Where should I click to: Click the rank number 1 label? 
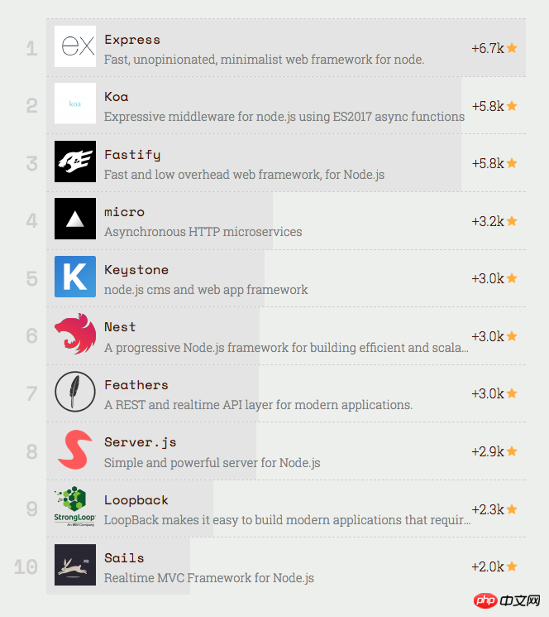click(31, 49)
